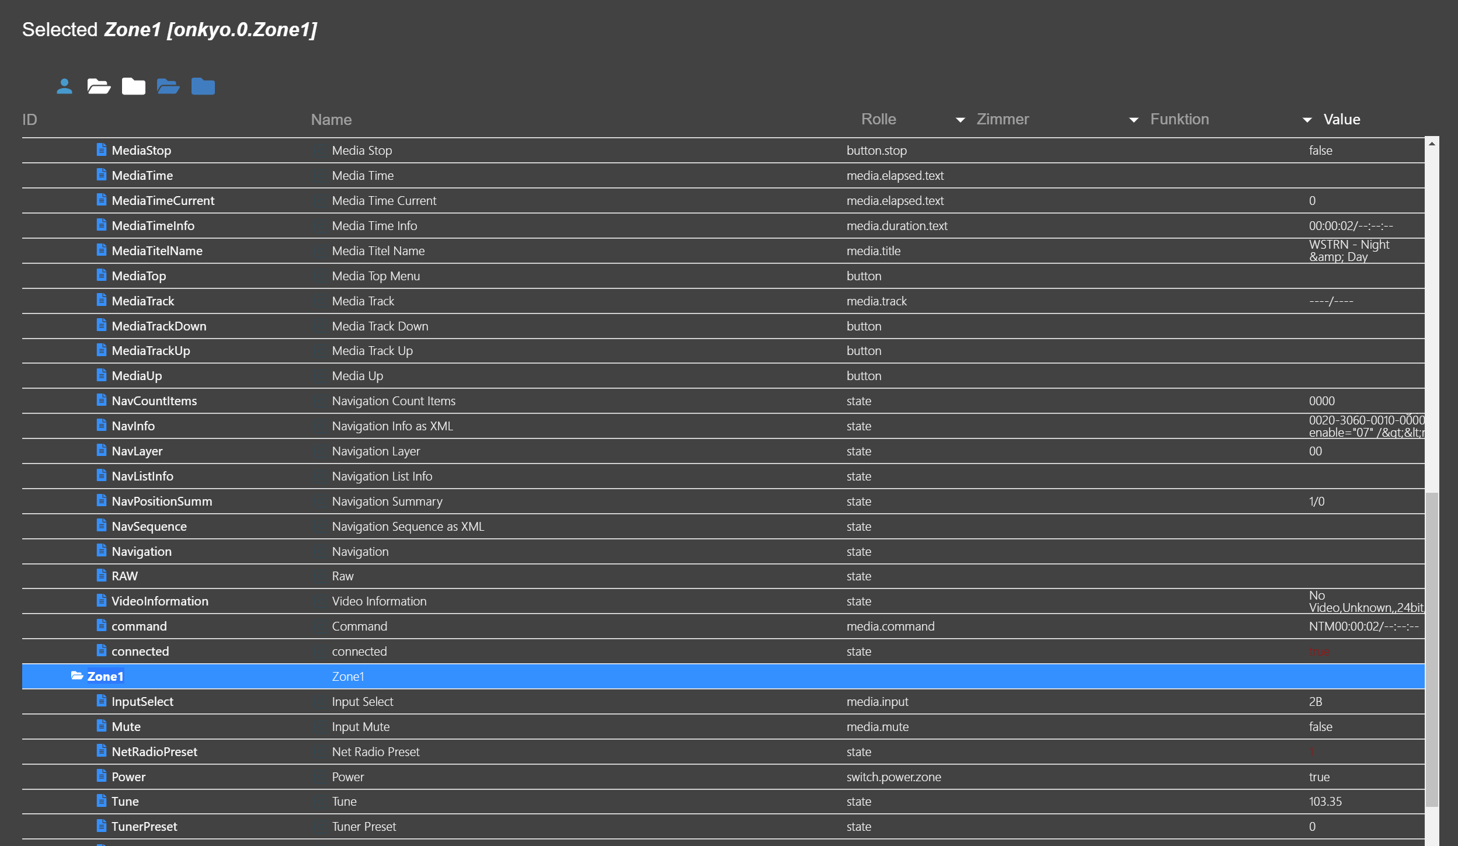Click the document icon beside NavInfo
The image size is (1458, 846).
101,426
